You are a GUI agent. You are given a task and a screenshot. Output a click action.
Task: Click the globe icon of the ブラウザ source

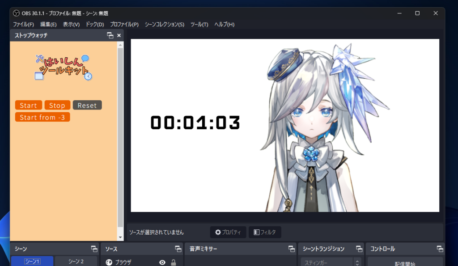pyautogui.click(x=109, y=262)
